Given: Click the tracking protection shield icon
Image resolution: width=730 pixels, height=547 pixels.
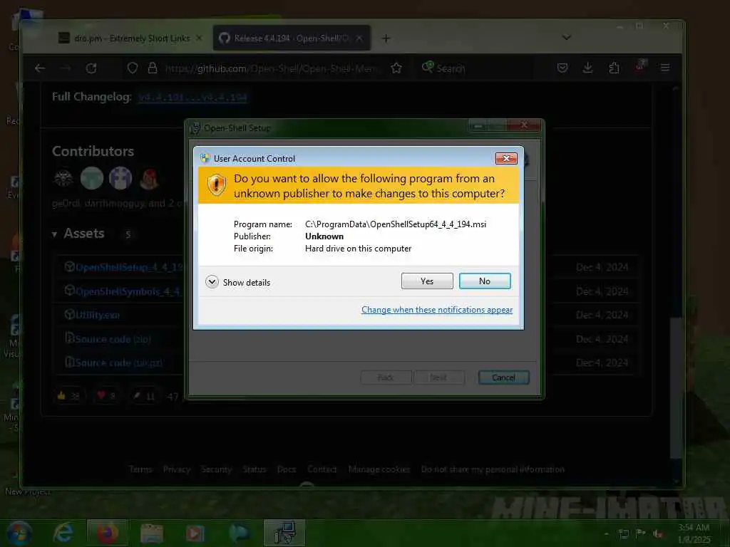Looking at the screenshot, I should tap(133, 68).
